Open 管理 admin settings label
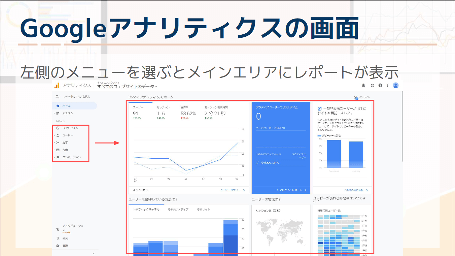 click(x=65, y=246)
